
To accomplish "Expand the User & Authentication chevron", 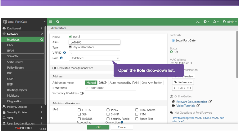I will tap(41, 123).
